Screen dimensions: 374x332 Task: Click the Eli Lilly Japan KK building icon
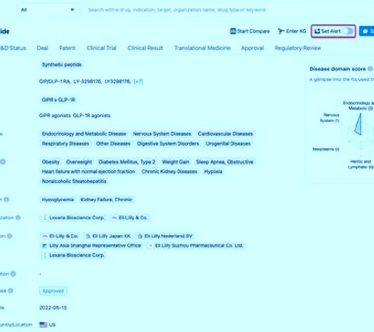[88, 236]
